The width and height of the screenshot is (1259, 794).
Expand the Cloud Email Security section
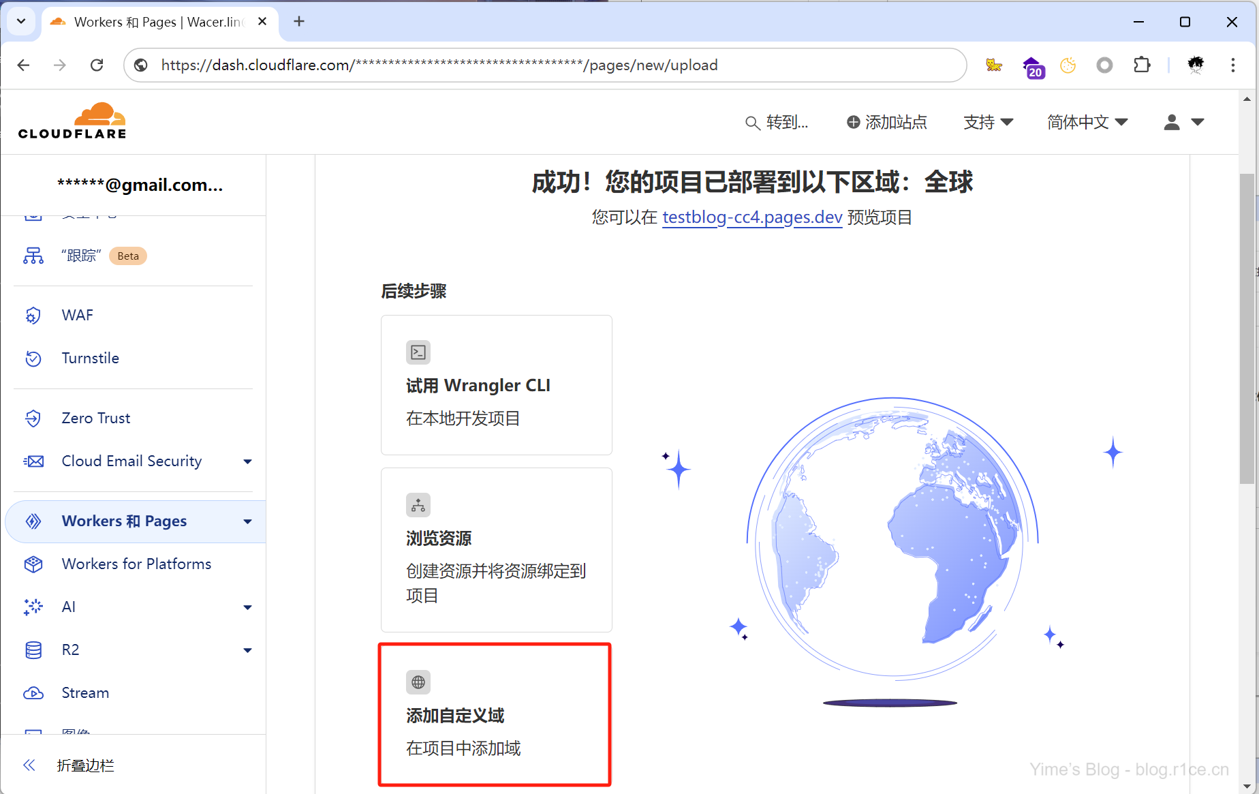coord(247,461)
